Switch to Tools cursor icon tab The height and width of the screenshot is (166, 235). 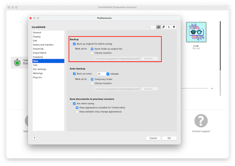(169, 27)
